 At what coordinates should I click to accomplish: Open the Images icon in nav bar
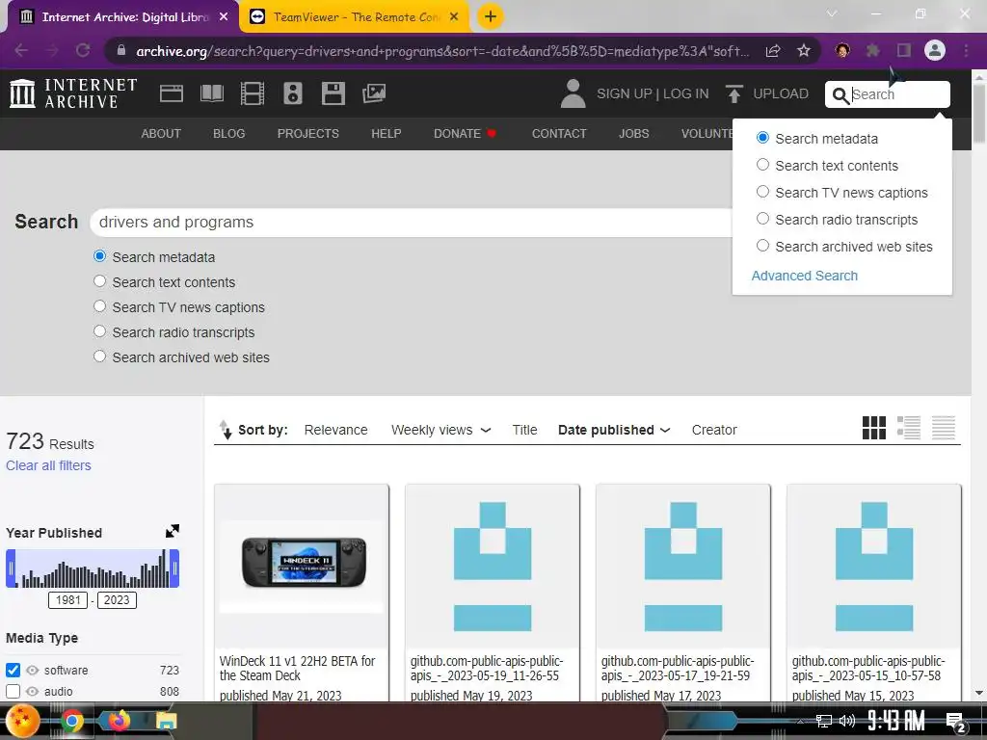pos(374,93)
